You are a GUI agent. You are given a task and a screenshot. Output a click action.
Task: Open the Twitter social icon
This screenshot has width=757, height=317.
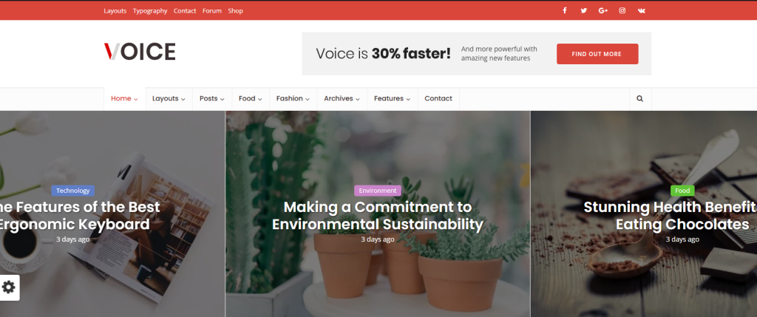(x=584, y=10)
